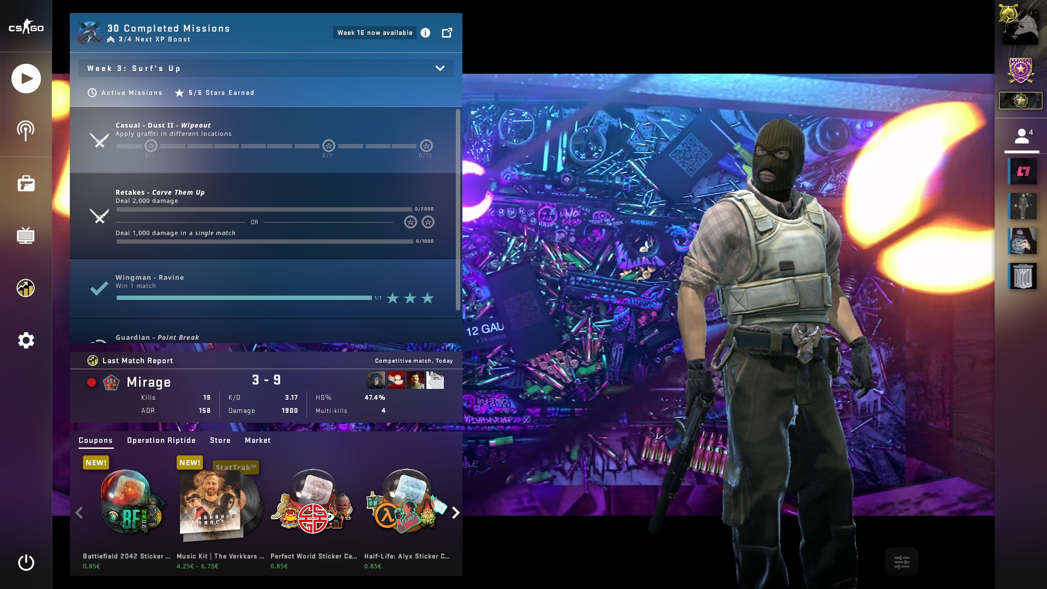The height and width of the screenshot is (589, 1047).
Task: Click the previous arrow in coupons carousel
Action: tap(79, 513)
